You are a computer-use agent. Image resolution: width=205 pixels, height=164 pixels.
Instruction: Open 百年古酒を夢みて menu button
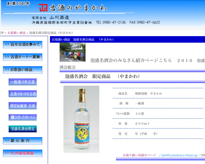tap(23, 44)
